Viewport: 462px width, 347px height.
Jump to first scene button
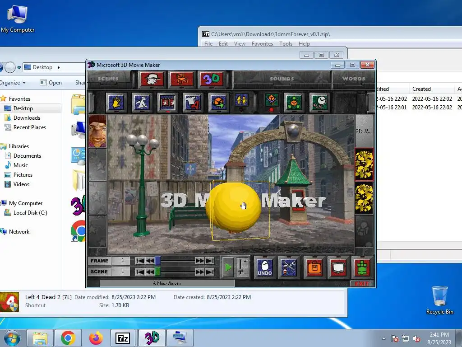tap(140, 272)
